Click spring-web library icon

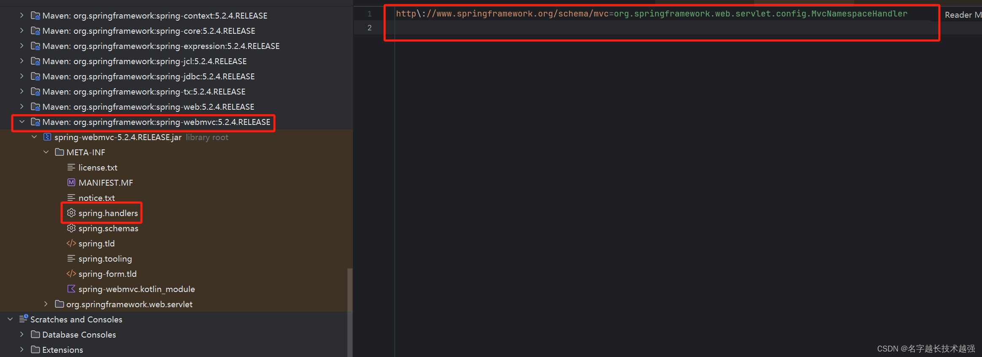(35, 107)
